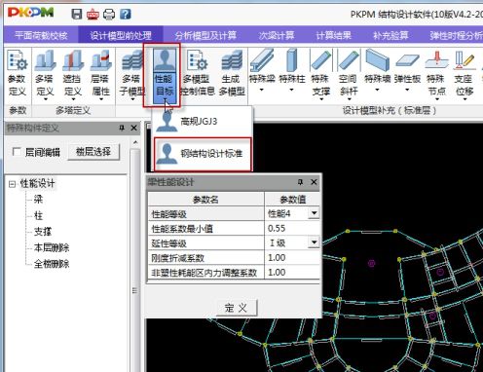Screen dimensions: 483x372
Task: Click the save floppy disk icon
Action: tap(77, 14)
